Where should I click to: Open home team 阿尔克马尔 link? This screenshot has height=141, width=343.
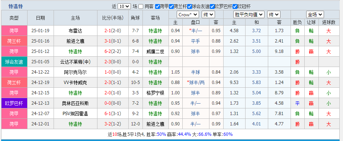click(75, 72)
